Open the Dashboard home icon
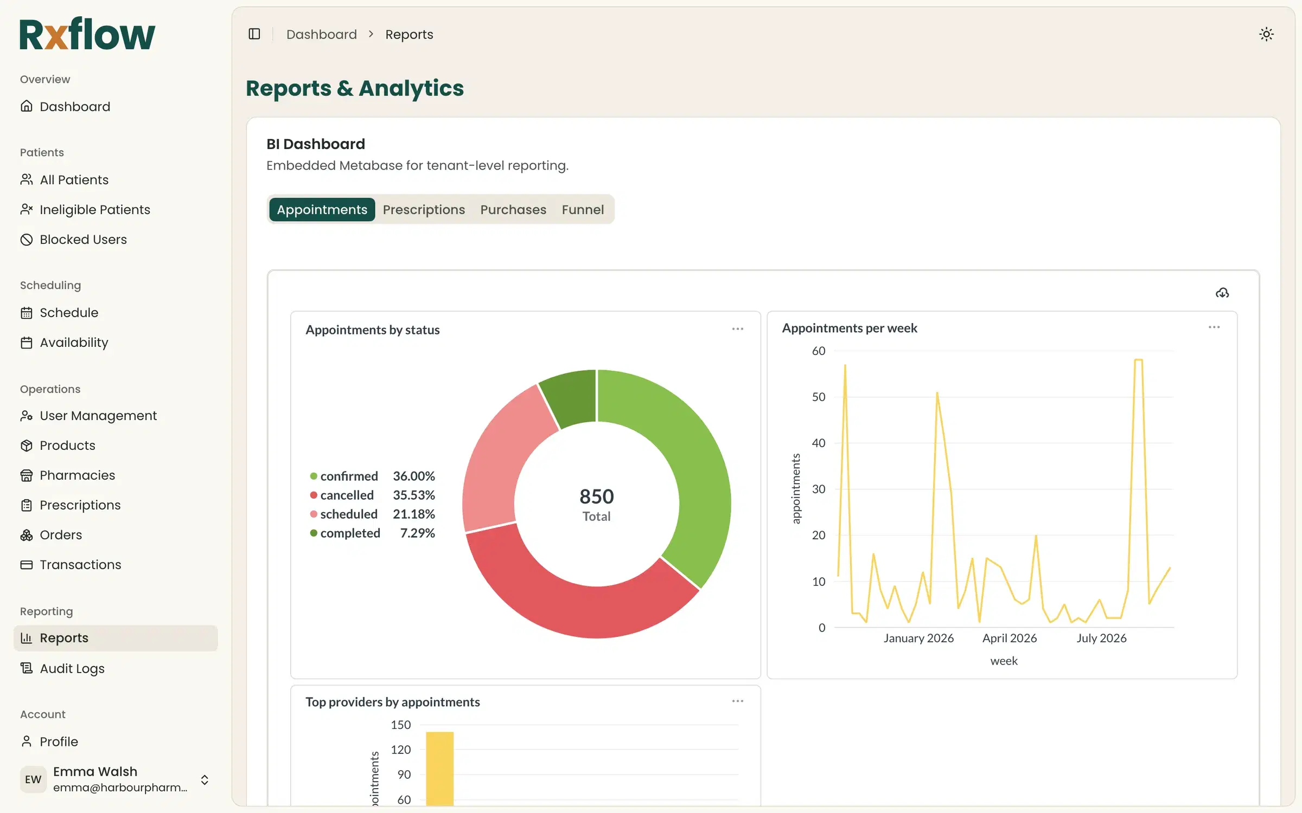This screenshot has height=813, width=1302. pyautogui.click(x=27, y=106)
